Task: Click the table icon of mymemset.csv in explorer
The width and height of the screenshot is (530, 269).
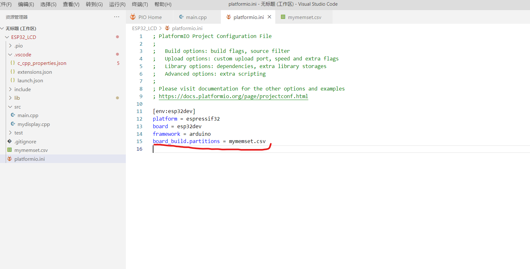Action: 10,150
